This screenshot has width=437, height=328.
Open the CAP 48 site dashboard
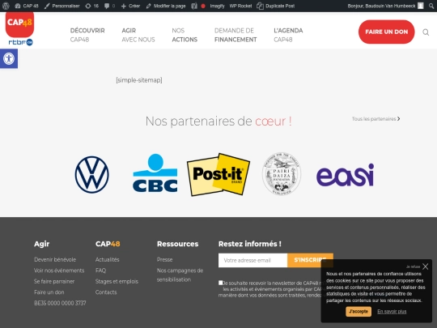click(27, 6)
